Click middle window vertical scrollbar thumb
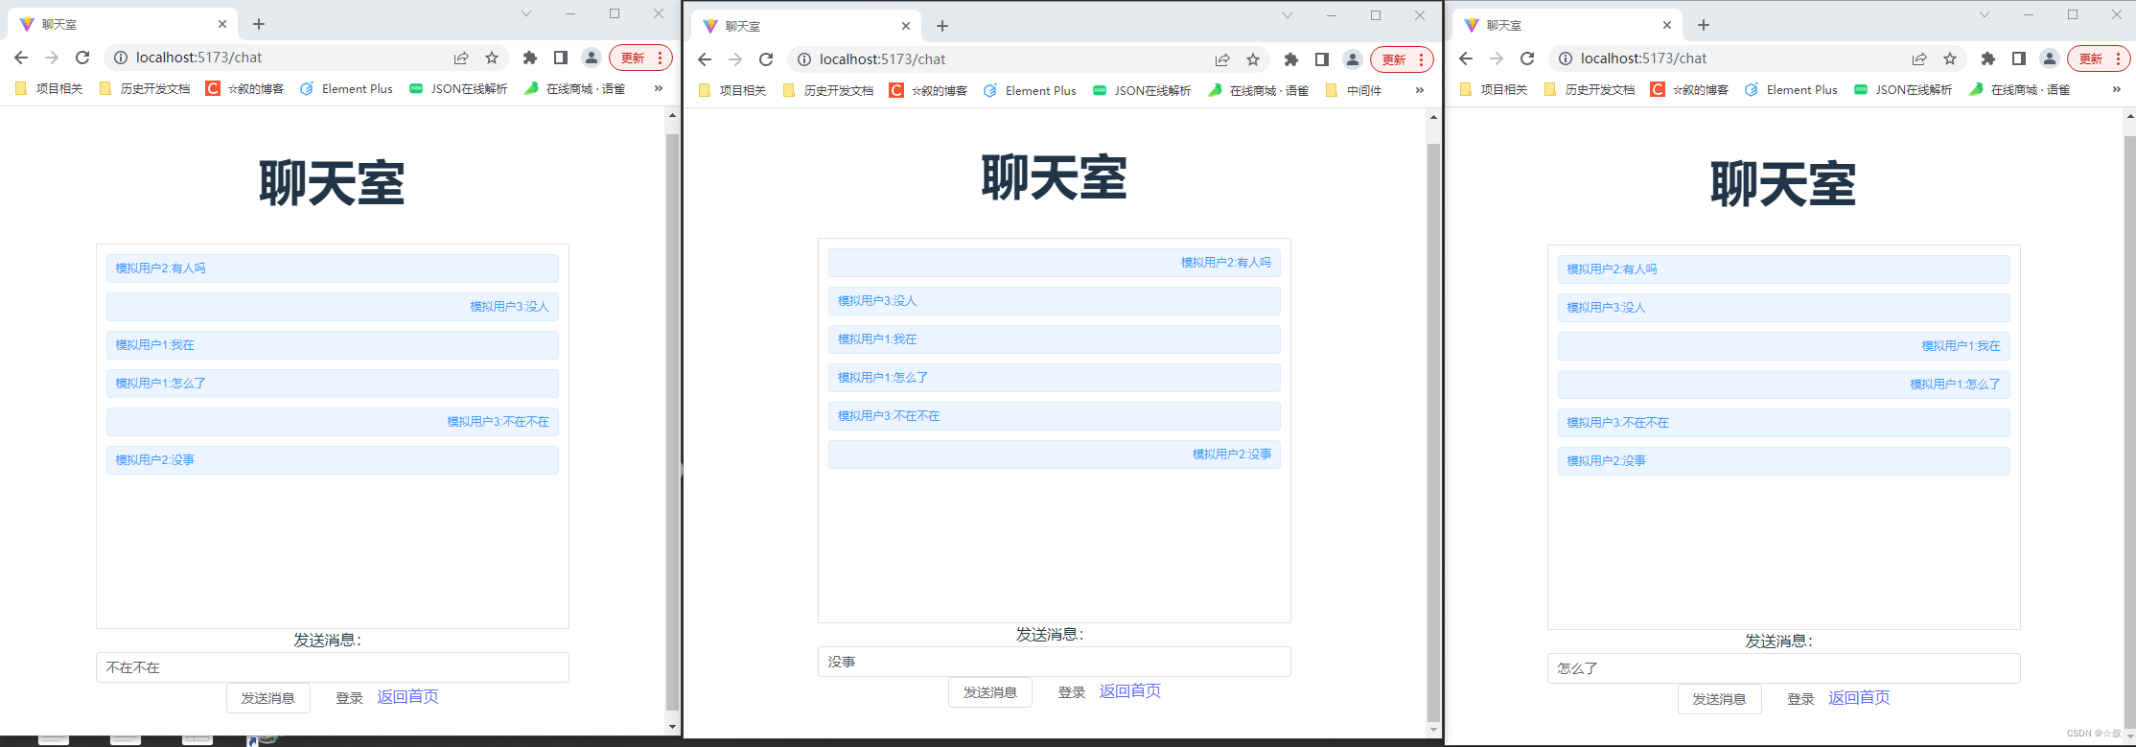The width and height of the screenshot is (2136, 747). tap(1433, 432)
